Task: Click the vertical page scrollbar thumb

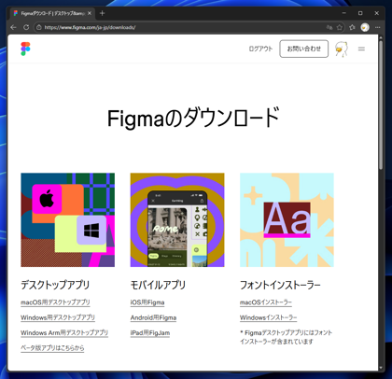Action: coord(381,105)
